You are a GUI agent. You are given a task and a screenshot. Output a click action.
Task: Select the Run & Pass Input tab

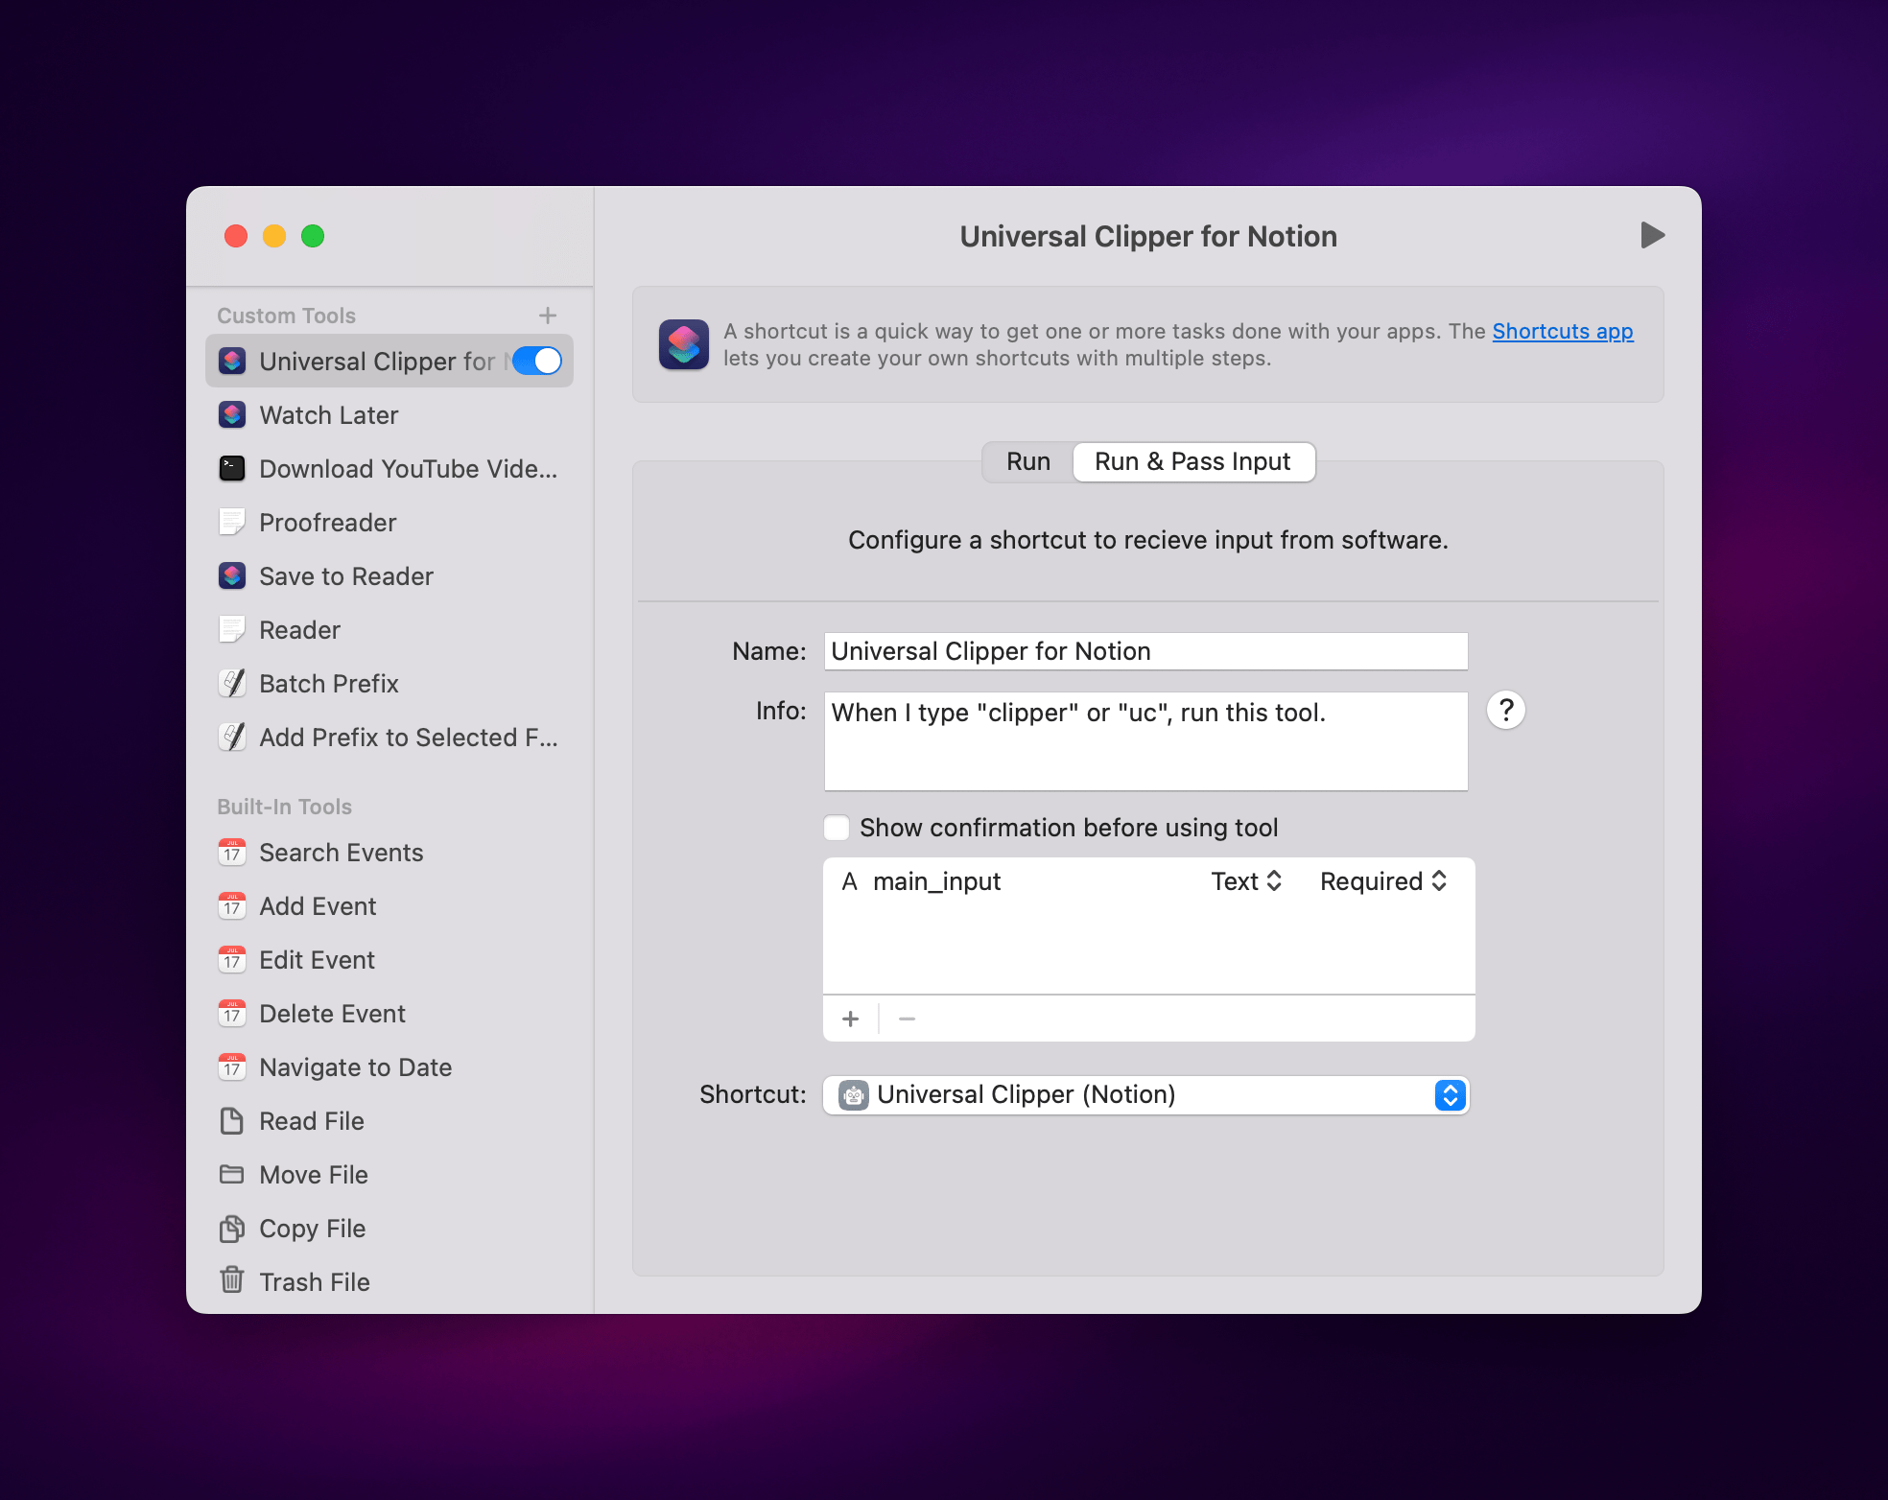click(x=1192, y=462)
